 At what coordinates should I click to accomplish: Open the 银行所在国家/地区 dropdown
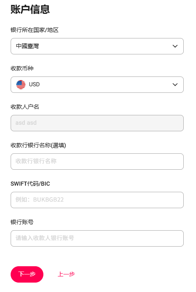(97, 46)
